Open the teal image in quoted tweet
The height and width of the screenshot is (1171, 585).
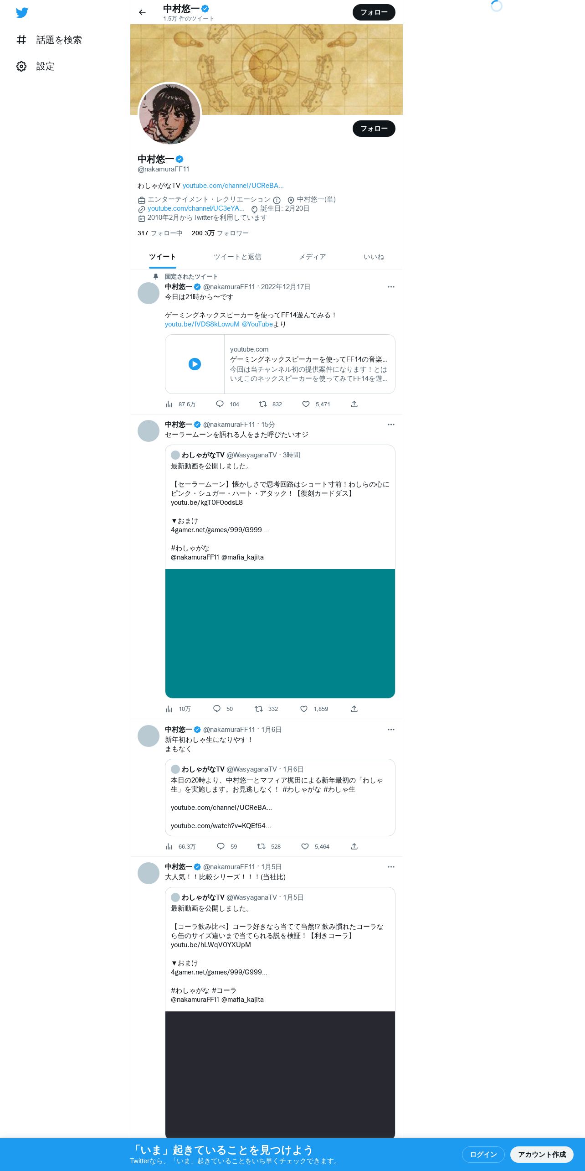(280, 633)
